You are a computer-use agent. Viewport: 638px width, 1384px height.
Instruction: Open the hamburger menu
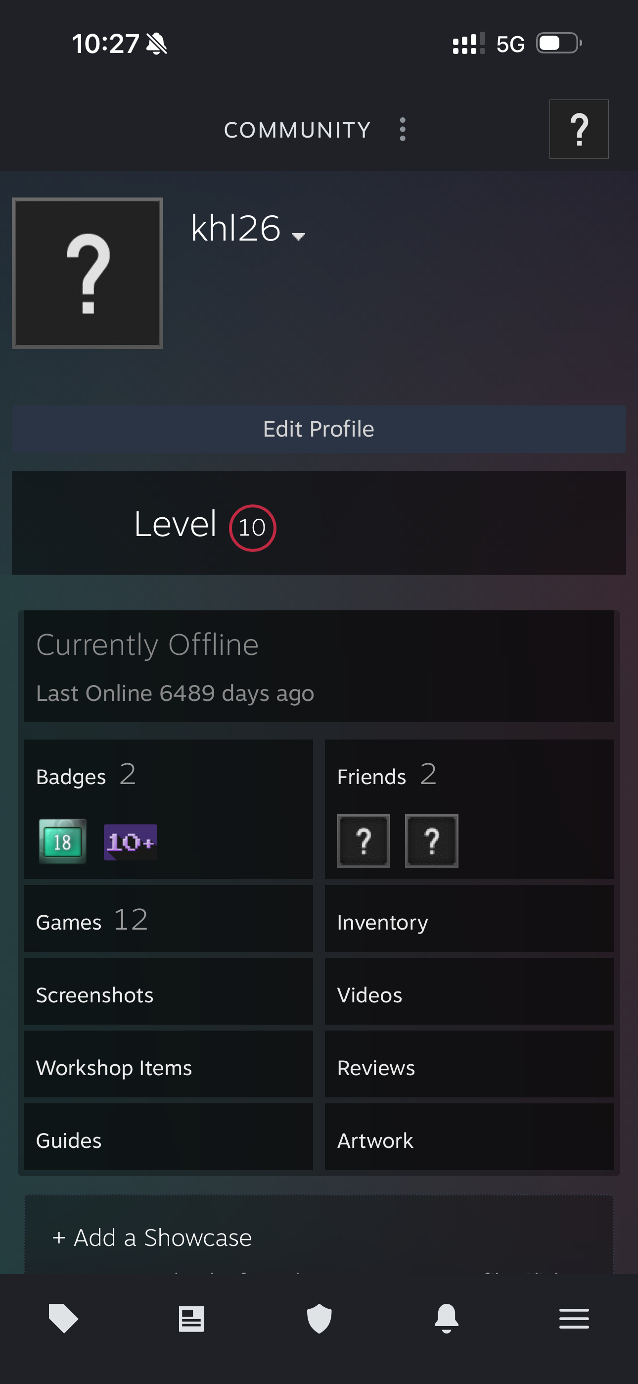(574, 1319)
